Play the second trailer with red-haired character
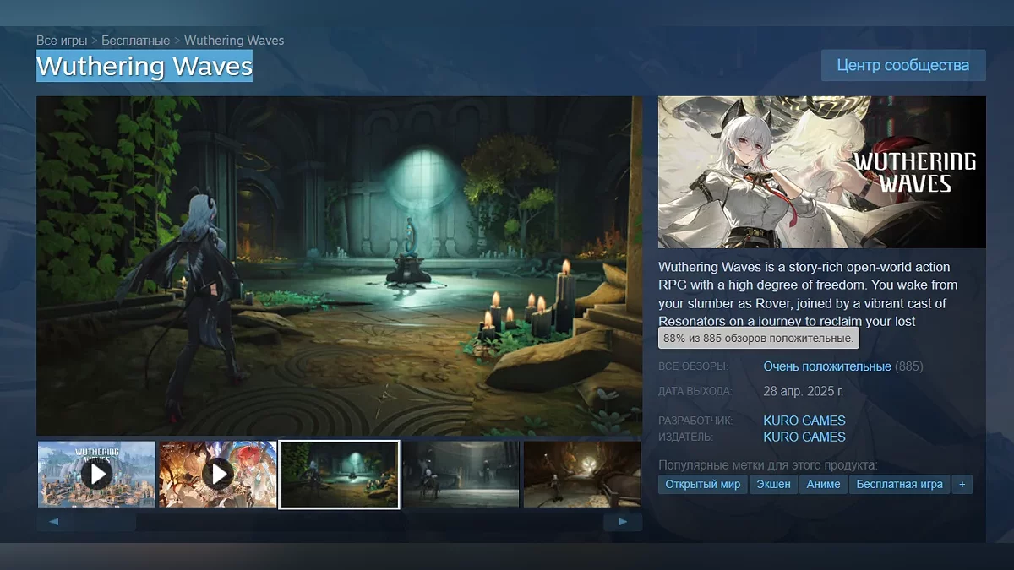The width and height of the screenshot is (1014, 570). (x=218, y=474)
